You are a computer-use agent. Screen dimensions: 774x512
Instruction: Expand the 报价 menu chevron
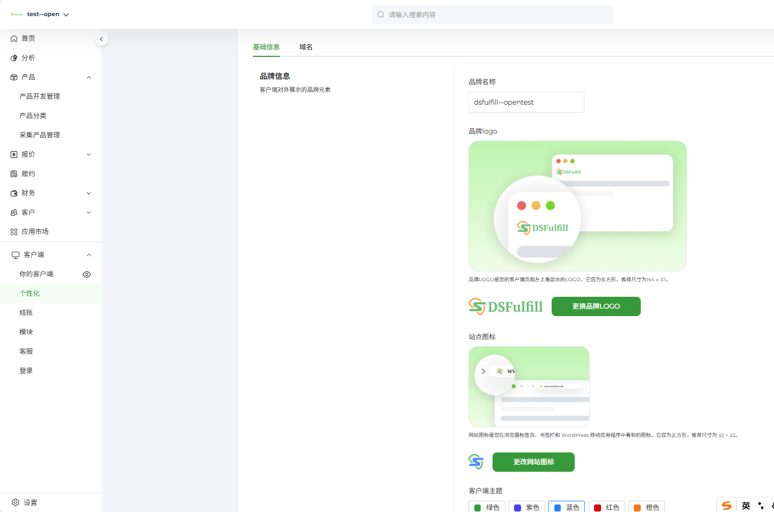[x=89, y=155]
